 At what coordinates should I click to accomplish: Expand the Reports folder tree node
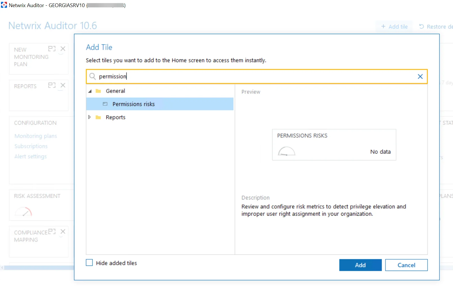tap(90, 117)
